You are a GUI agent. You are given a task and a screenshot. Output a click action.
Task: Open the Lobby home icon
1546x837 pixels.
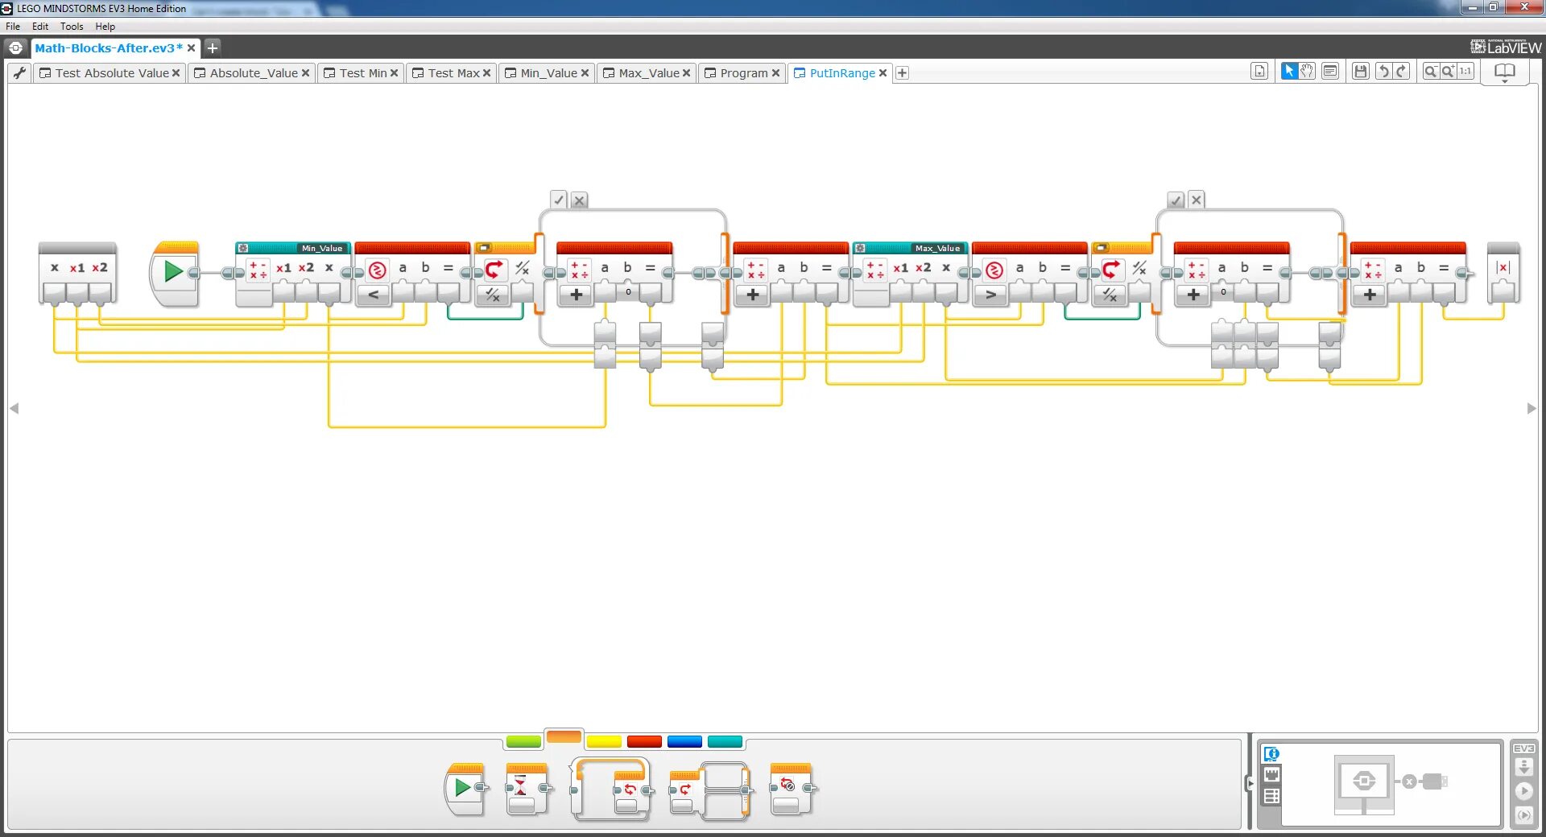click(x=15, y=47)
